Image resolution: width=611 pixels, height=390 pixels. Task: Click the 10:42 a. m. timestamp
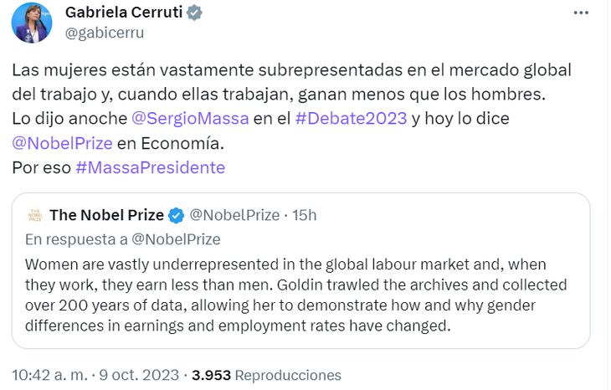[48, 375]
